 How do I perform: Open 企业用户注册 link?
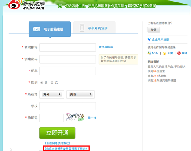tap(160, 39)
